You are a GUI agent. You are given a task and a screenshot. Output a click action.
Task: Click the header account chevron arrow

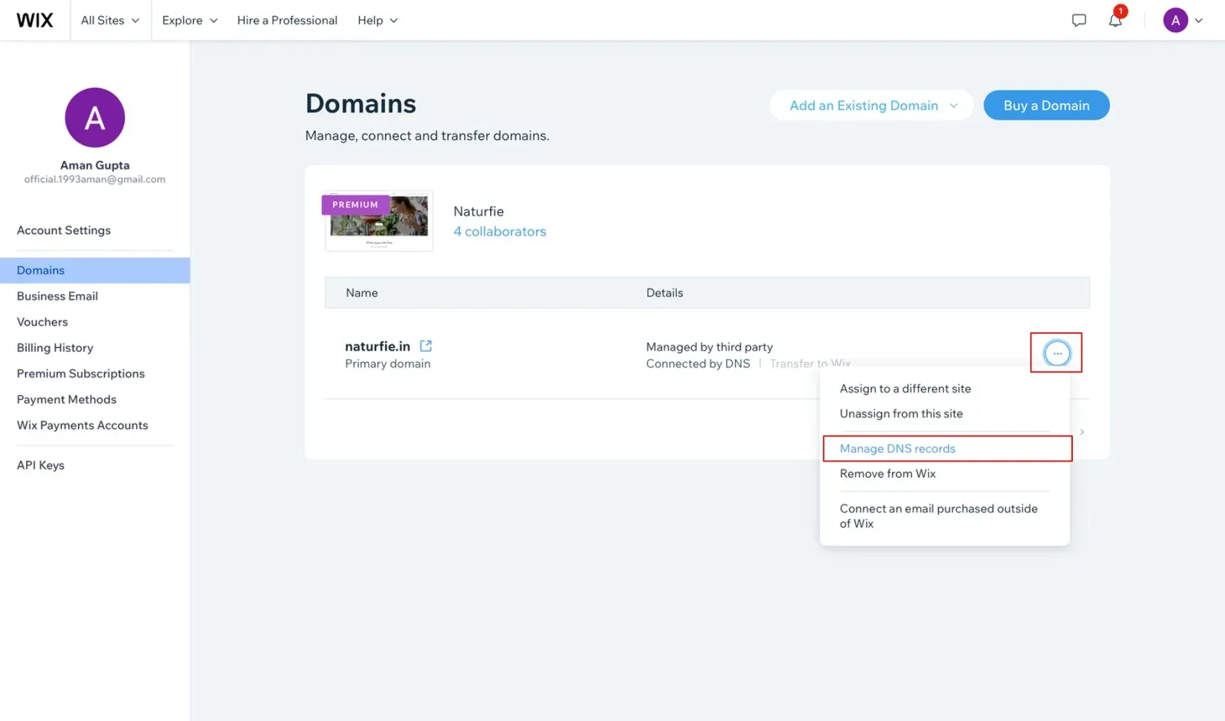pyautogui.click(x=1199, y=21)
